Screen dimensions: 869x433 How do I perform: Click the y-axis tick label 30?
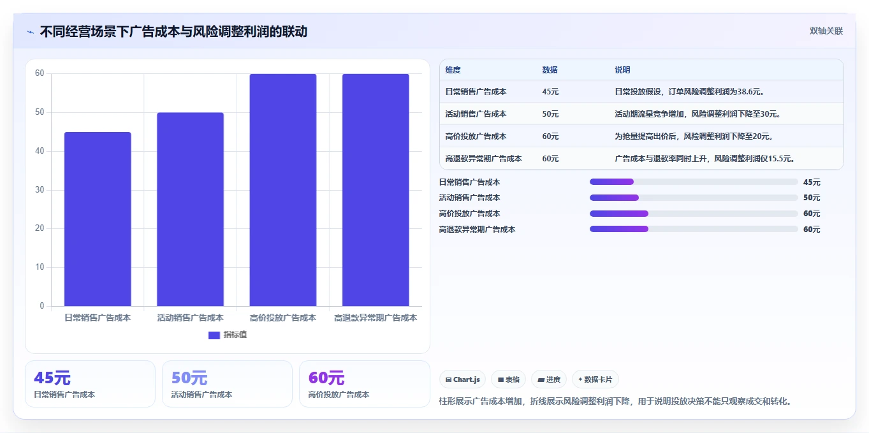point(40,190)
